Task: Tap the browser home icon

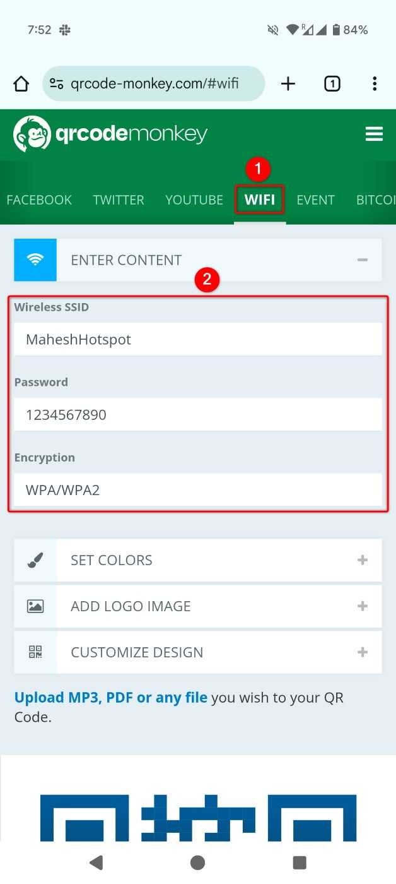Action: click(x=21, y=84)
